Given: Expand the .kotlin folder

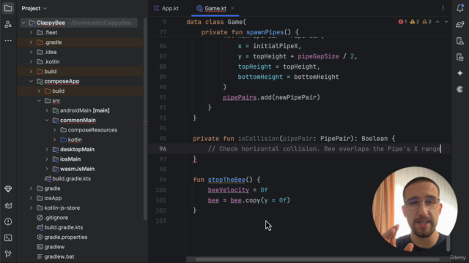Looking at the screenshot, I should pos(31,61).
